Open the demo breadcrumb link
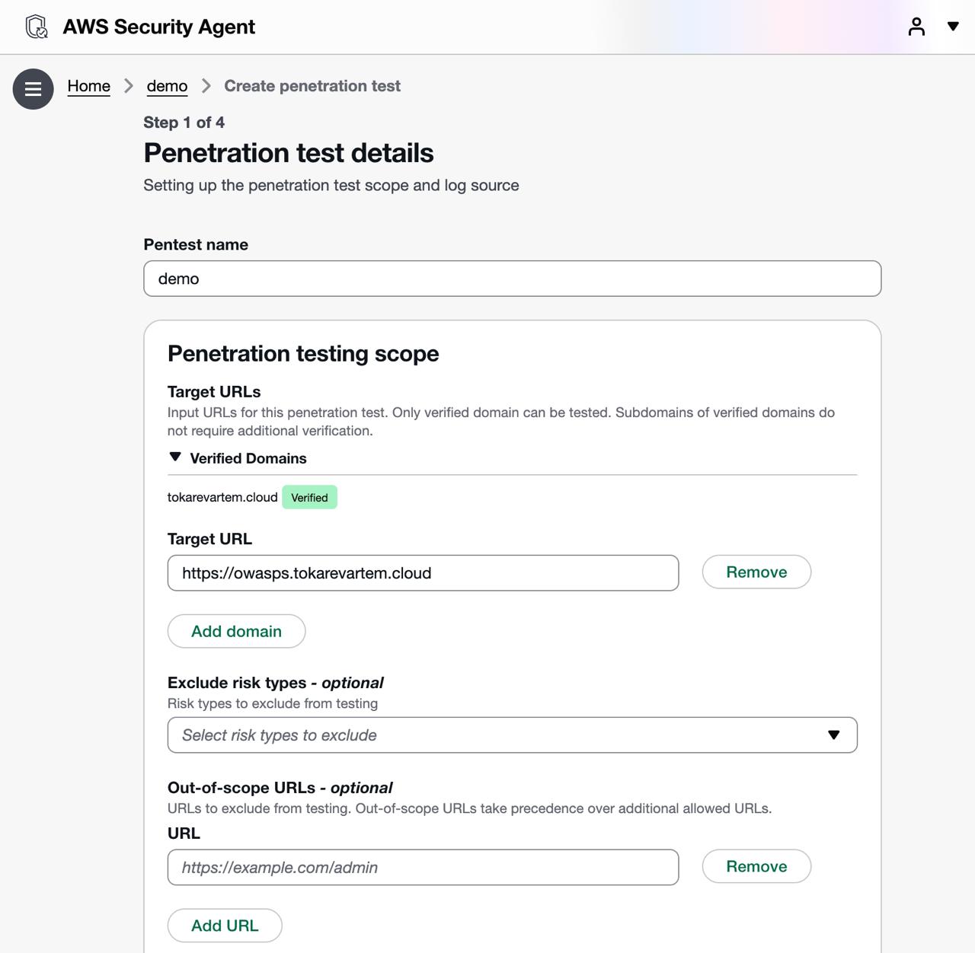This screenshot has width=975, height=953. (x=167, y=86)
